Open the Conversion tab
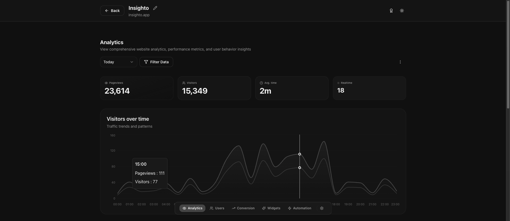The image size is (510, 221). (243, 208)
